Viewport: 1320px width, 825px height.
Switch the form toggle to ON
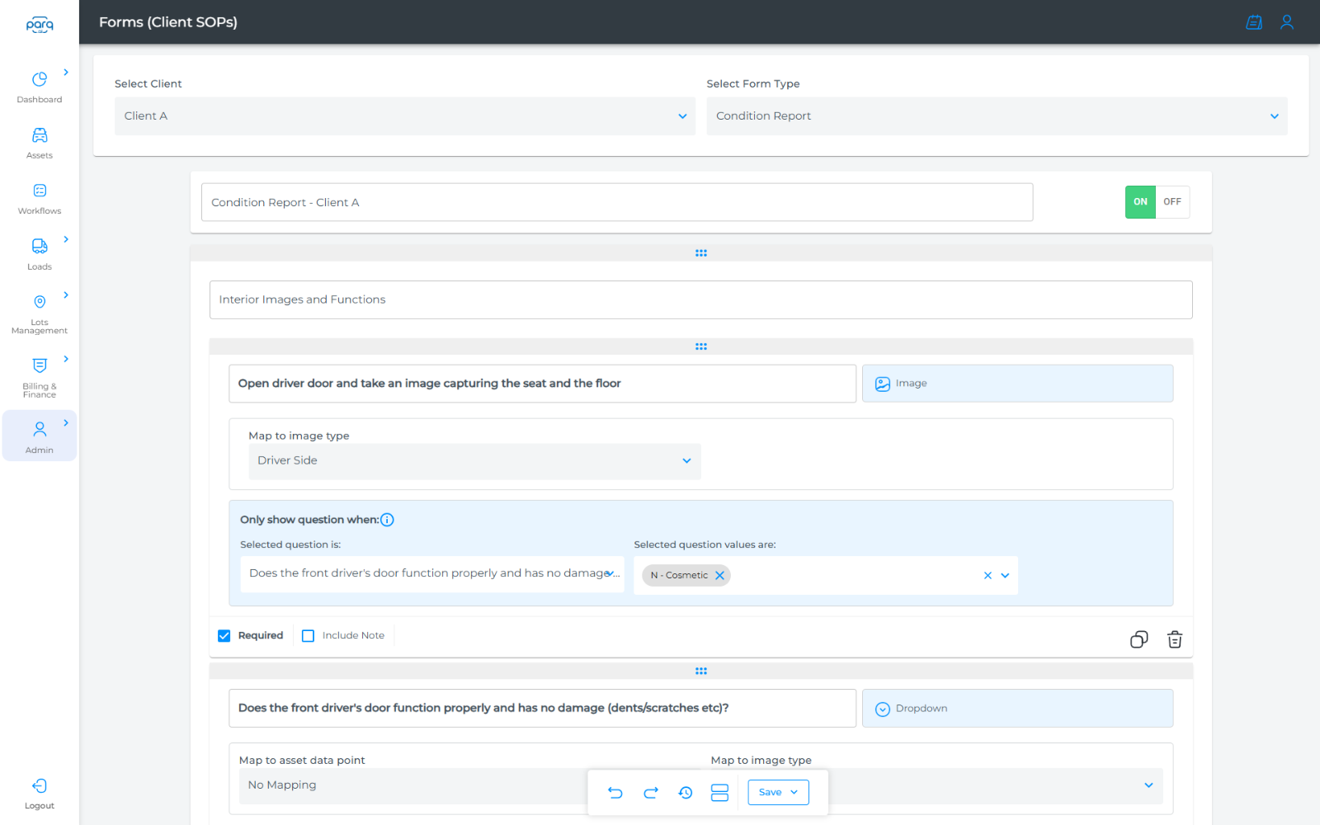(1140, 202)
